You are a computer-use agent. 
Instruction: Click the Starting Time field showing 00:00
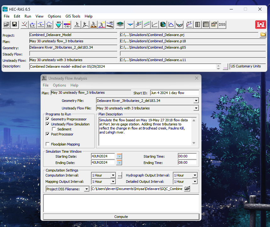(187, 156)
